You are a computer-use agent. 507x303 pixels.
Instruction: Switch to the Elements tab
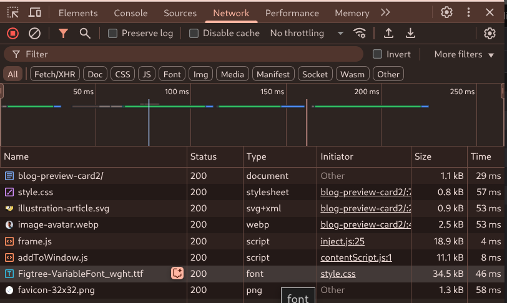click(x=78, y=13)
